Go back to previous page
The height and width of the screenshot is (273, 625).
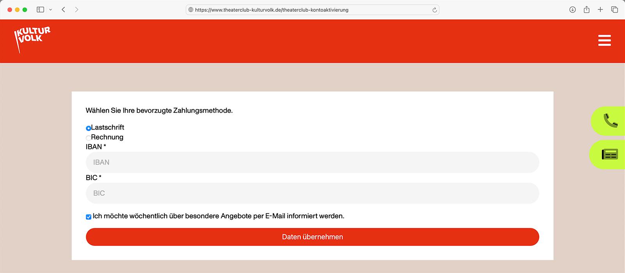pyautogui.click(x=63, y=10)
